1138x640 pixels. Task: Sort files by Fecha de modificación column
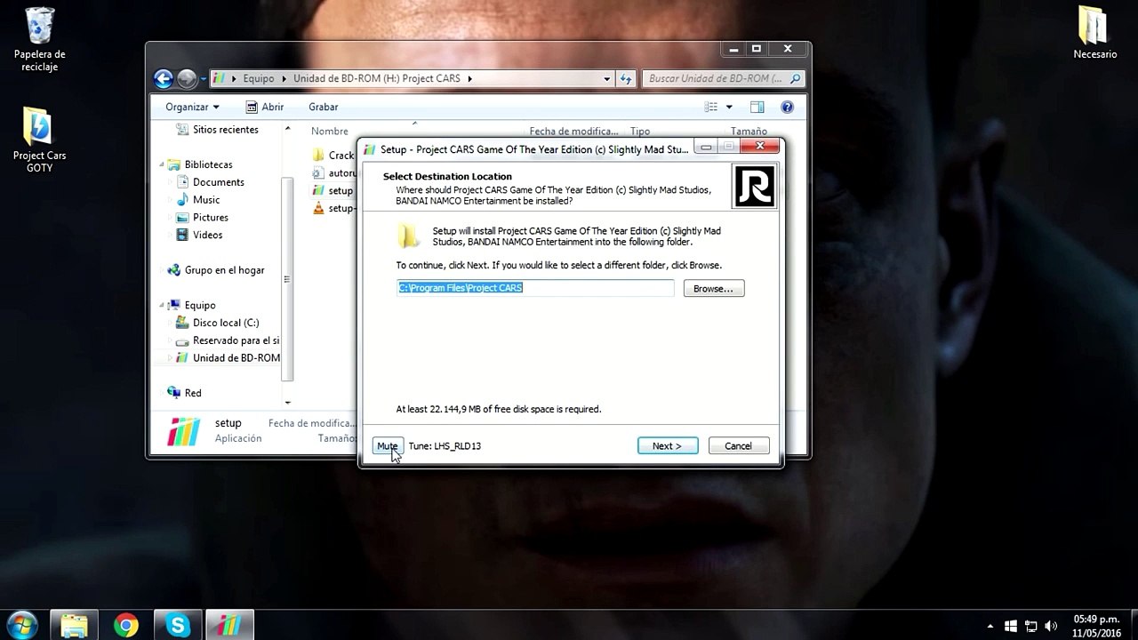tap(574, 132)
